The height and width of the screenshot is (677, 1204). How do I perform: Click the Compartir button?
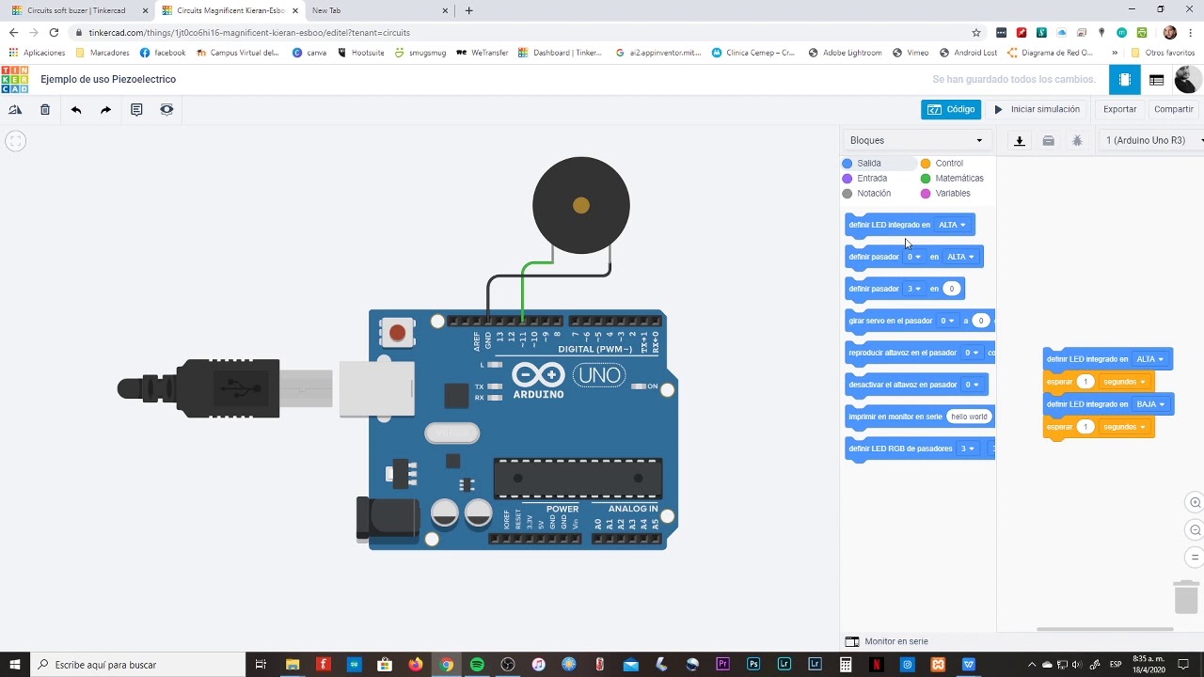coord(1174,110)
